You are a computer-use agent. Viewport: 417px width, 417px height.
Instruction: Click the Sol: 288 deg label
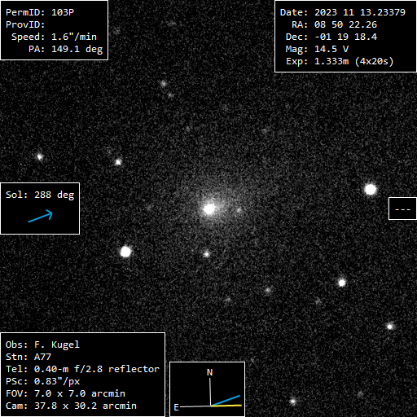pyautogui.click(x=40, y=195)
